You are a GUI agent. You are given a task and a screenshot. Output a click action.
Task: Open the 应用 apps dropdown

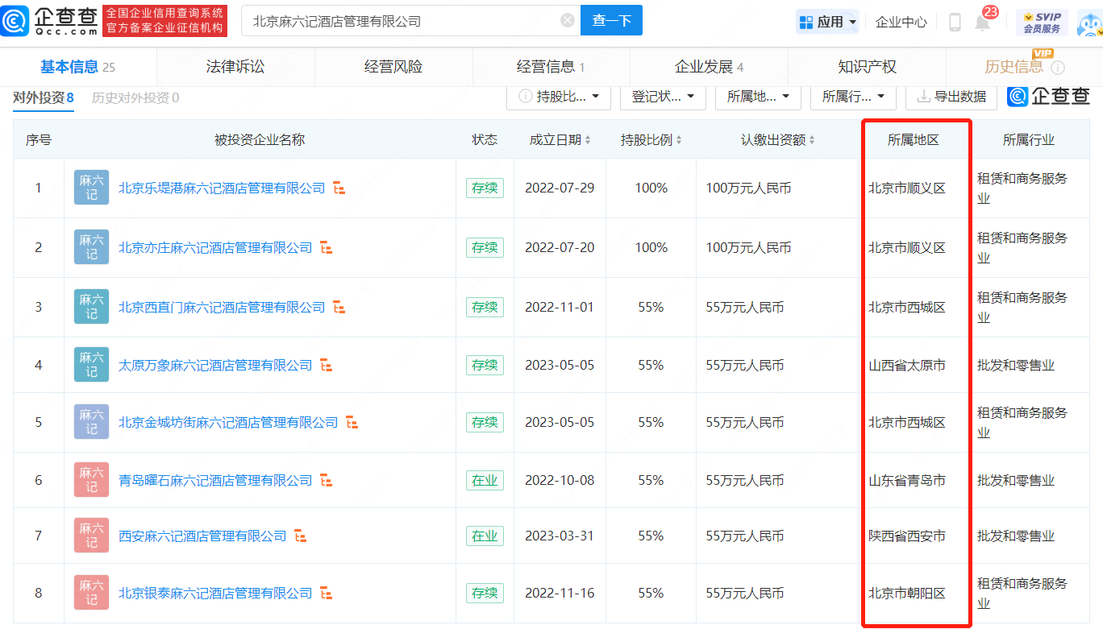(827, 22)
